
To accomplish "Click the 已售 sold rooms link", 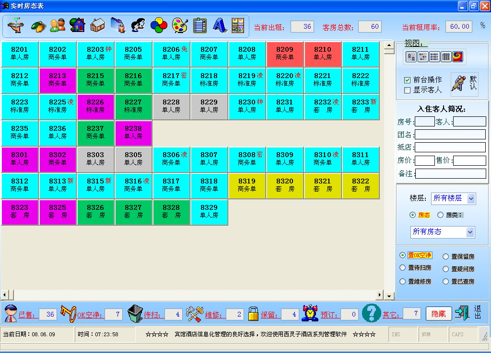I will (27, 315).
